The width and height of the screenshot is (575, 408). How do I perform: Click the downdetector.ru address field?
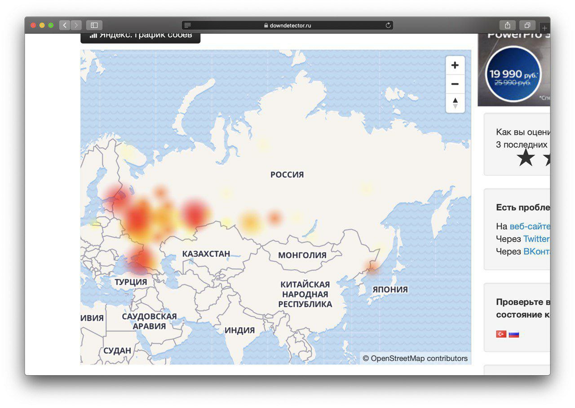tap(287, 26)
